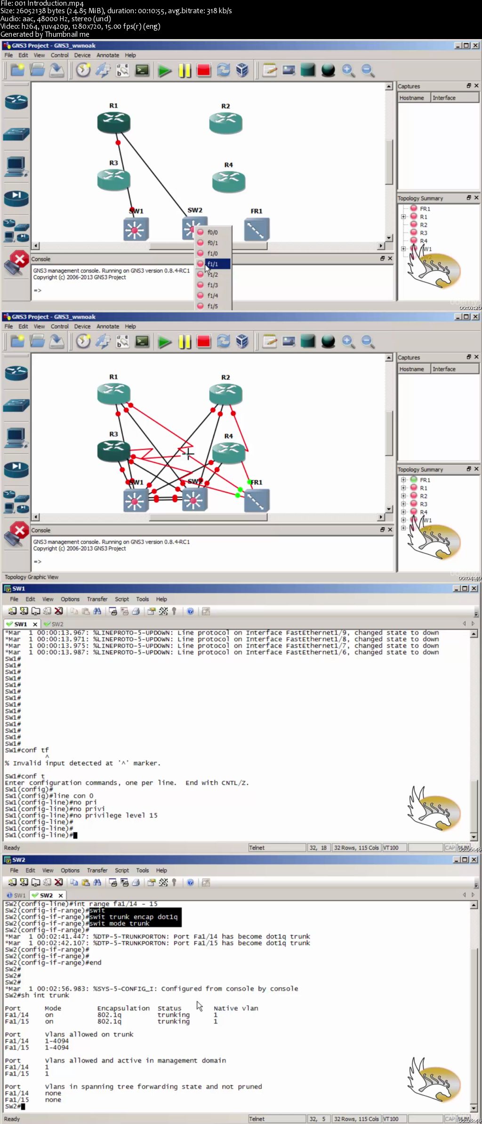Click Find binoculars icon in SW1 terminal window
This screenshot has width=482, height=1124.
tap(97, 611)
